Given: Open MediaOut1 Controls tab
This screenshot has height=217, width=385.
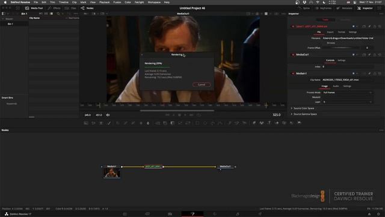Looking at the screenshot, I should [330, 60].
